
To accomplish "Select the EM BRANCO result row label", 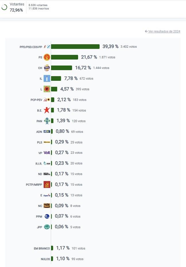I will pyautogui.click(x=42, y=248).
